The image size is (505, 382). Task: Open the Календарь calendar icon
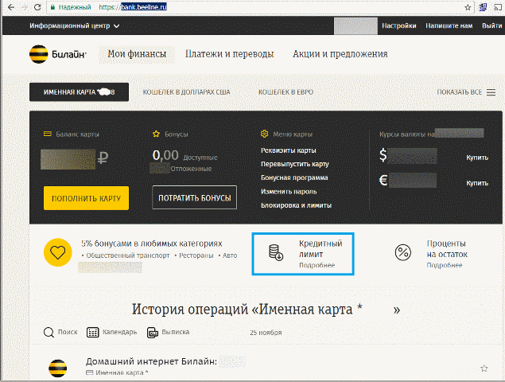(x=92, y=333)
